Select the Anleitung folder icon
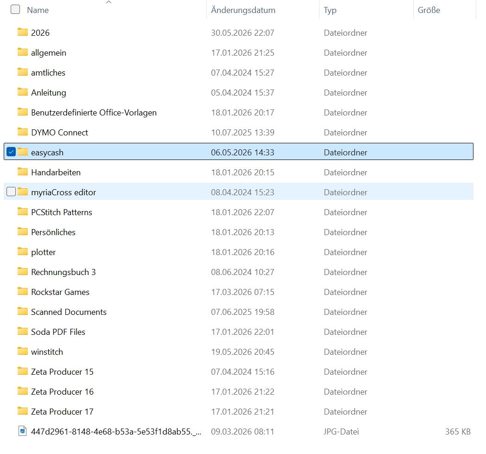486x454 pixels. coord(23,92)
